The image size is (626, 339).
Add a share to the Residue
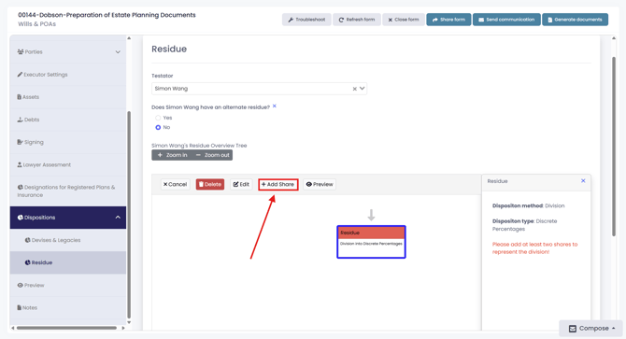277,184
